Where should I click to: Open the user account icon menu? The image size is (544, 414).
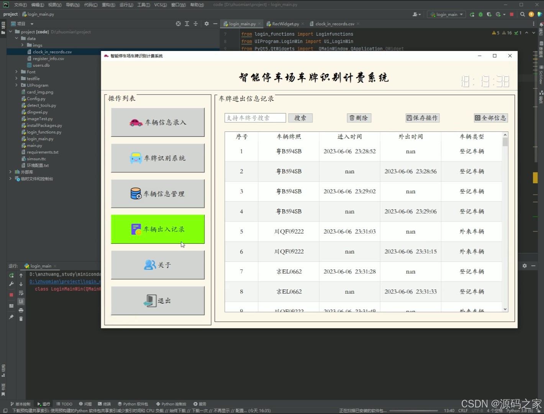click(x=416, y=15)
